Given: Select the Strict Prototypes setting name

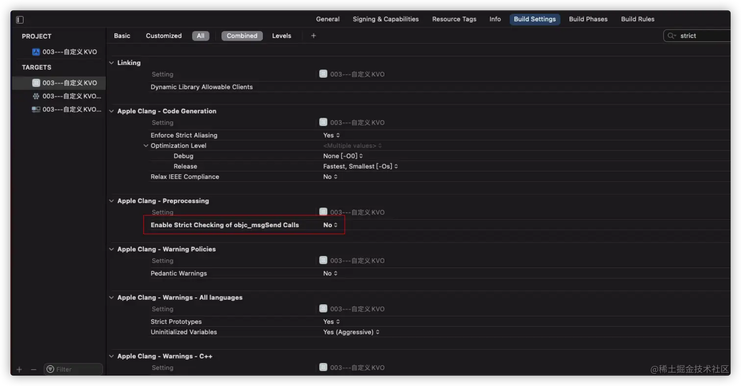Looking at the screenshot, I should [x=176, y=322].
